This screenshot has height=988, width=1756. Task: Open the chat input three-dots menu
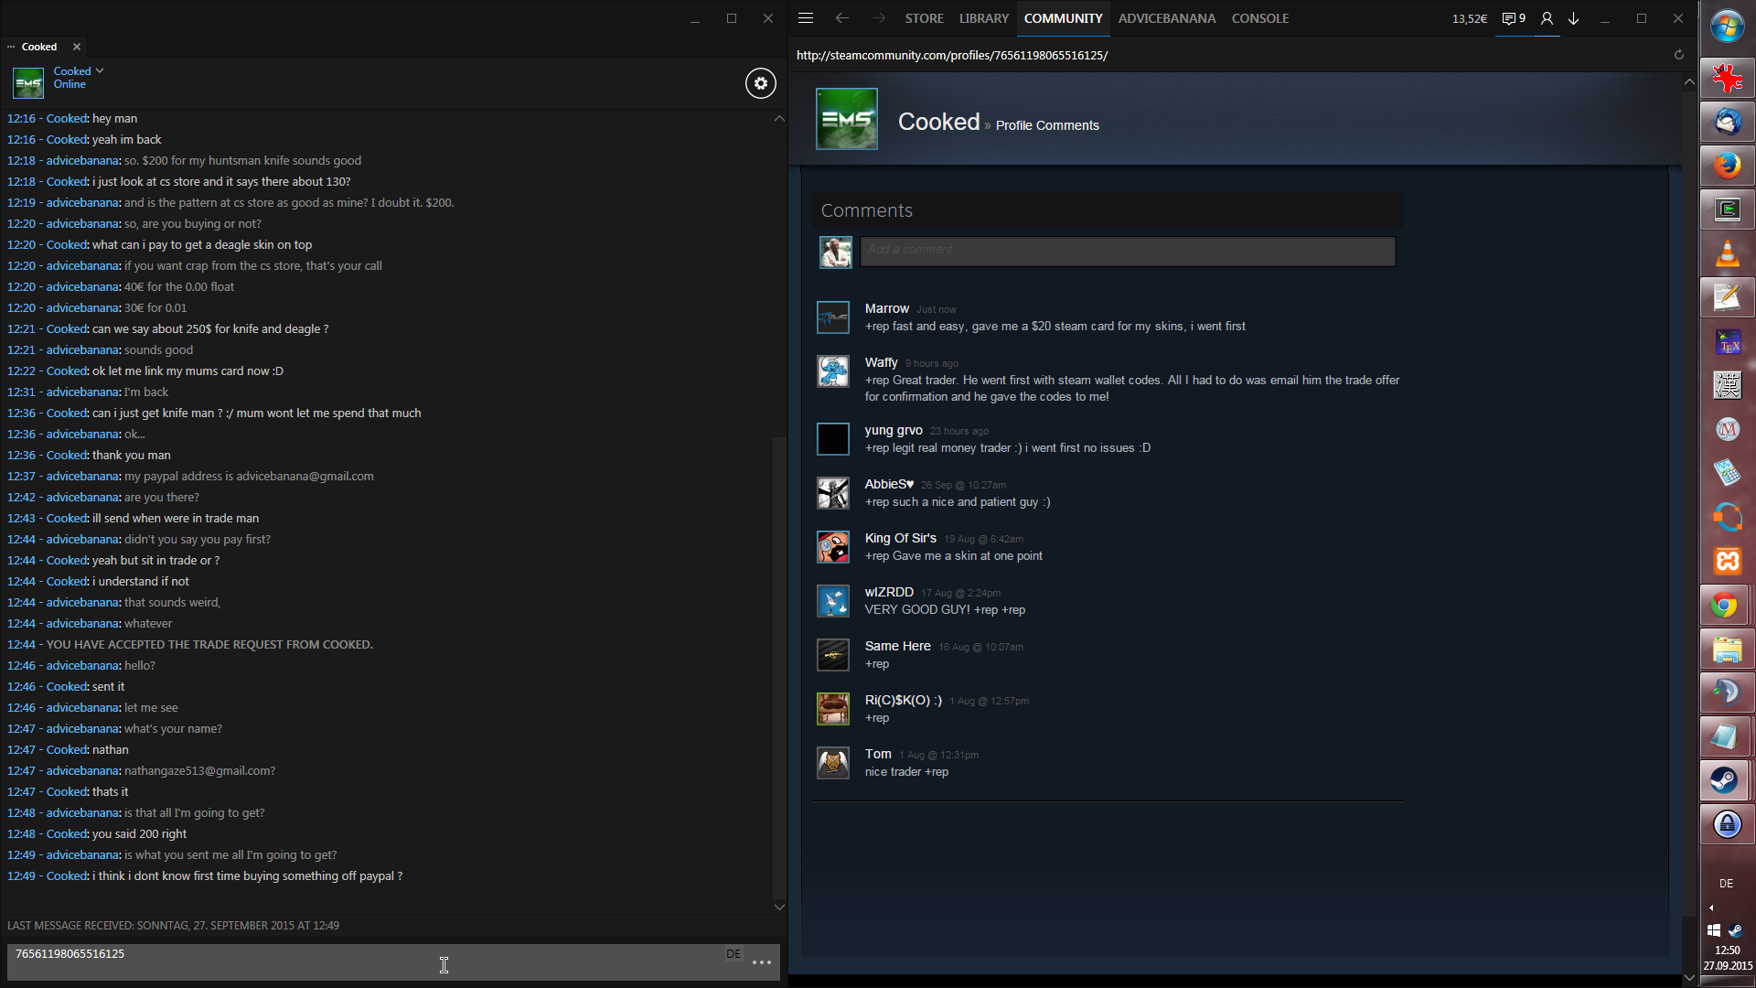pos(762,962)
